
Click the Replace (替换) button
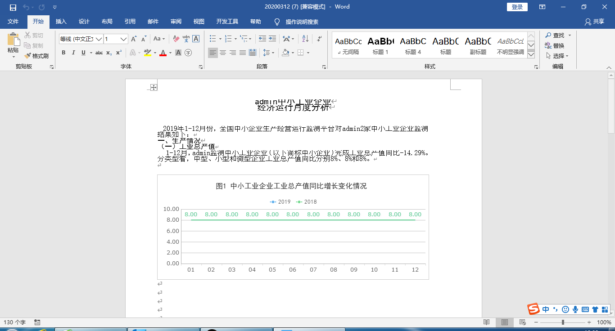pos(554,45)
